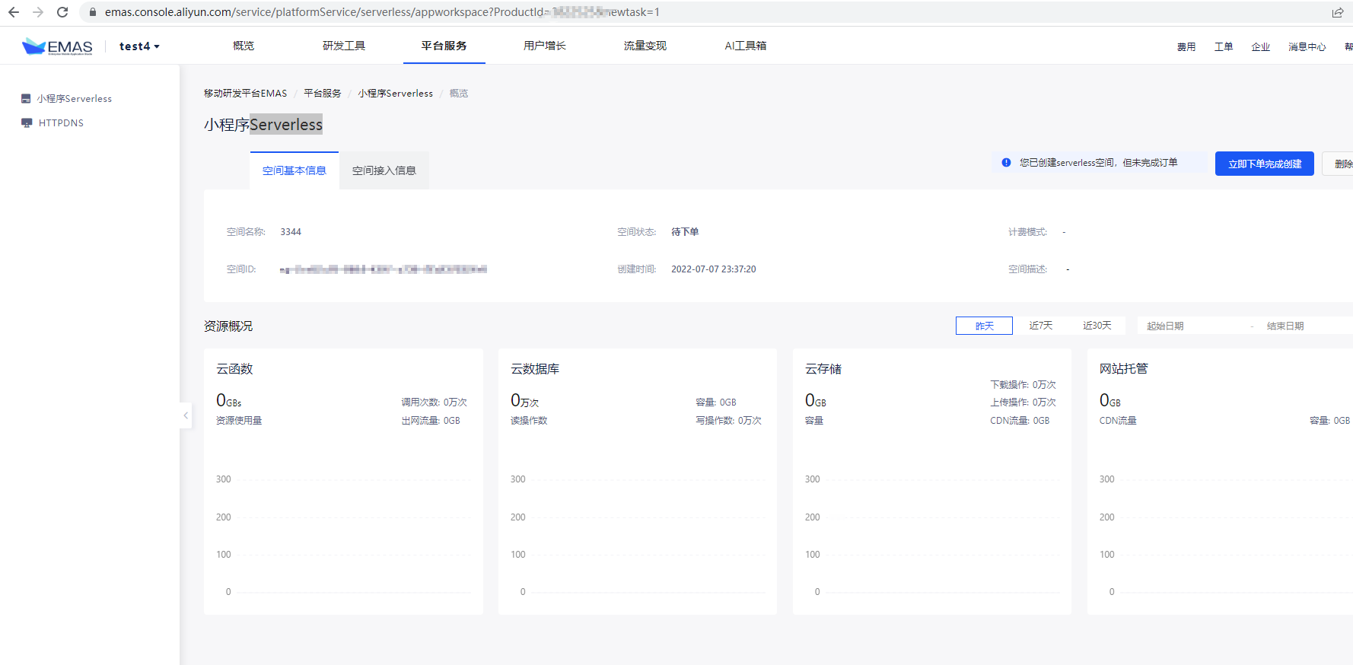Click 写操作数: 0万次 in 云数据库 card
Viewport: 1353px width, 665px height.
pos(728,421)
